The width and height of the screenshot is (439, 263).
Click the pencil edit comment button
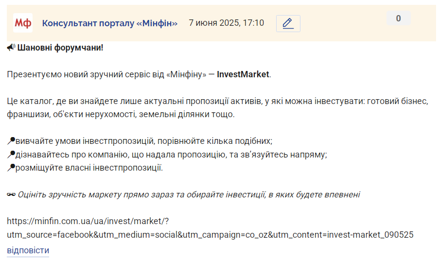coord(288,23)
